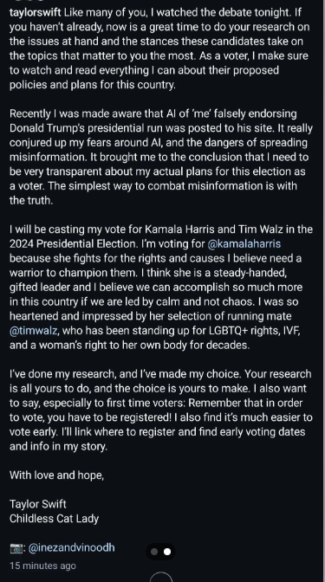Select the first dim carousel dot
The height and width of the screenshot is (582, 325).
click(x=154, y=552)
